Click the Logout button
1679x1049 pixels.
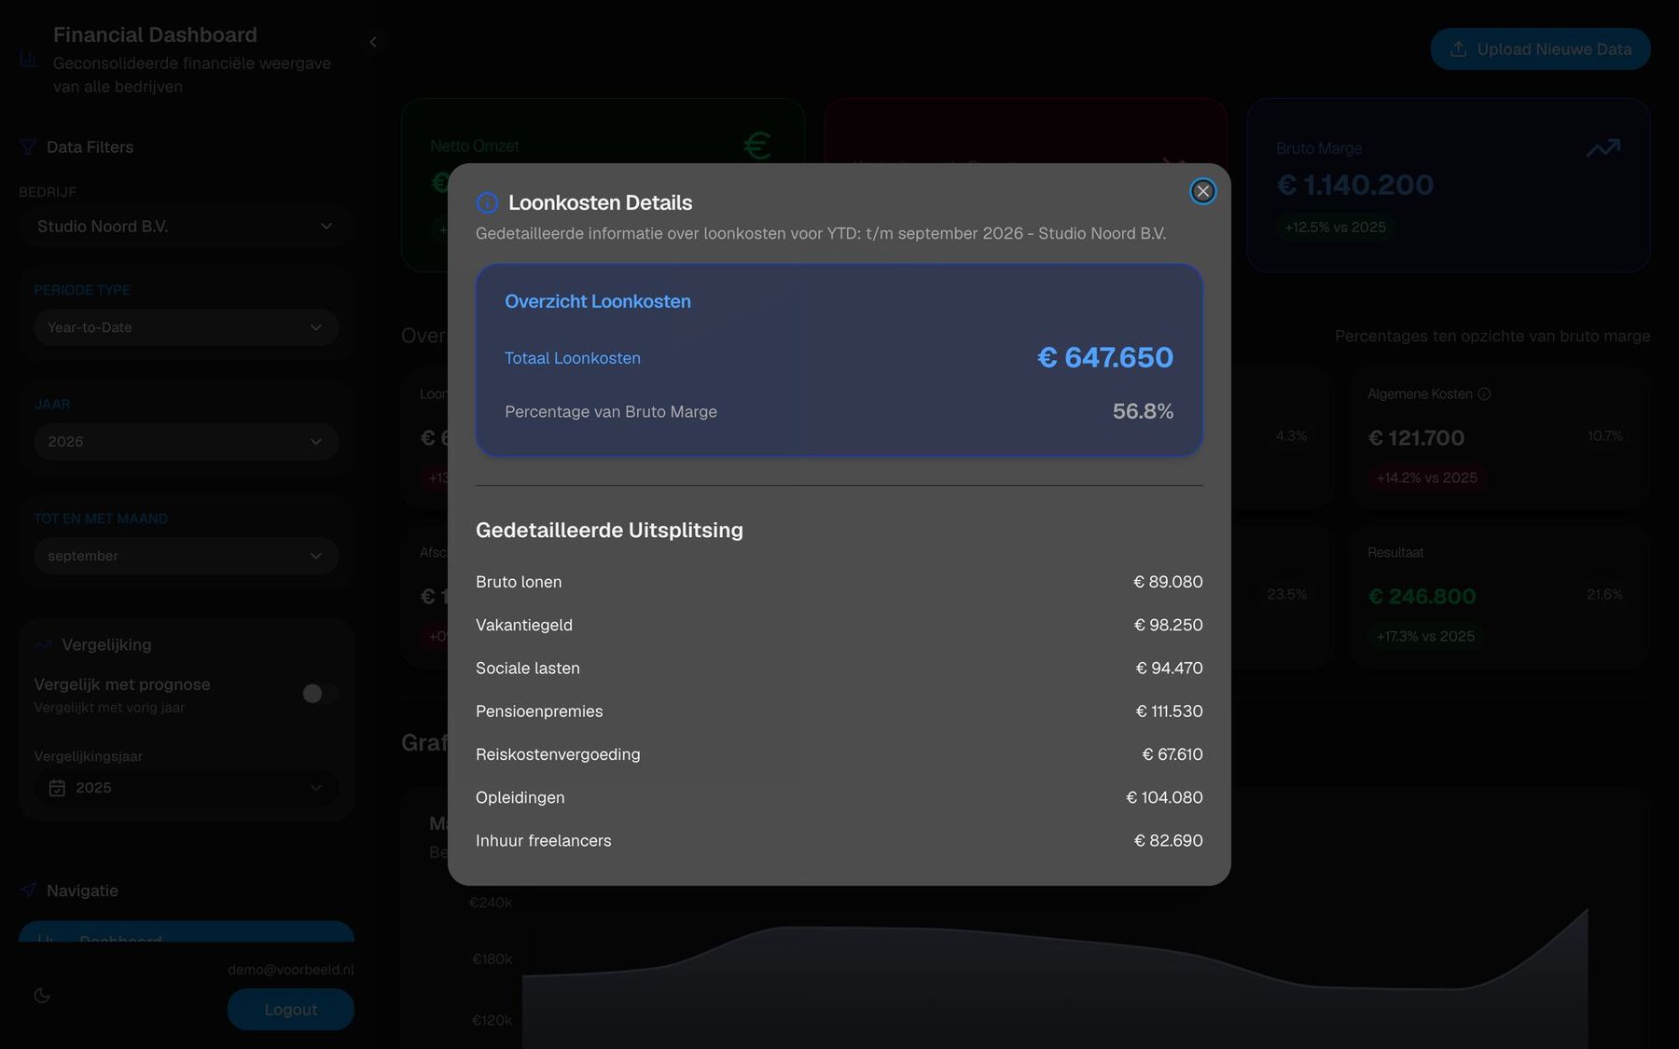[x=290, y=1009]
